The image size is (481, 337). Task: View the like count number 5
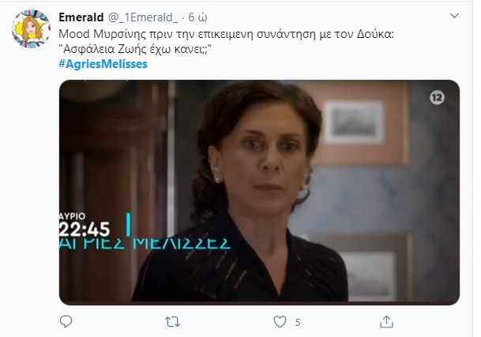(297, 322)
